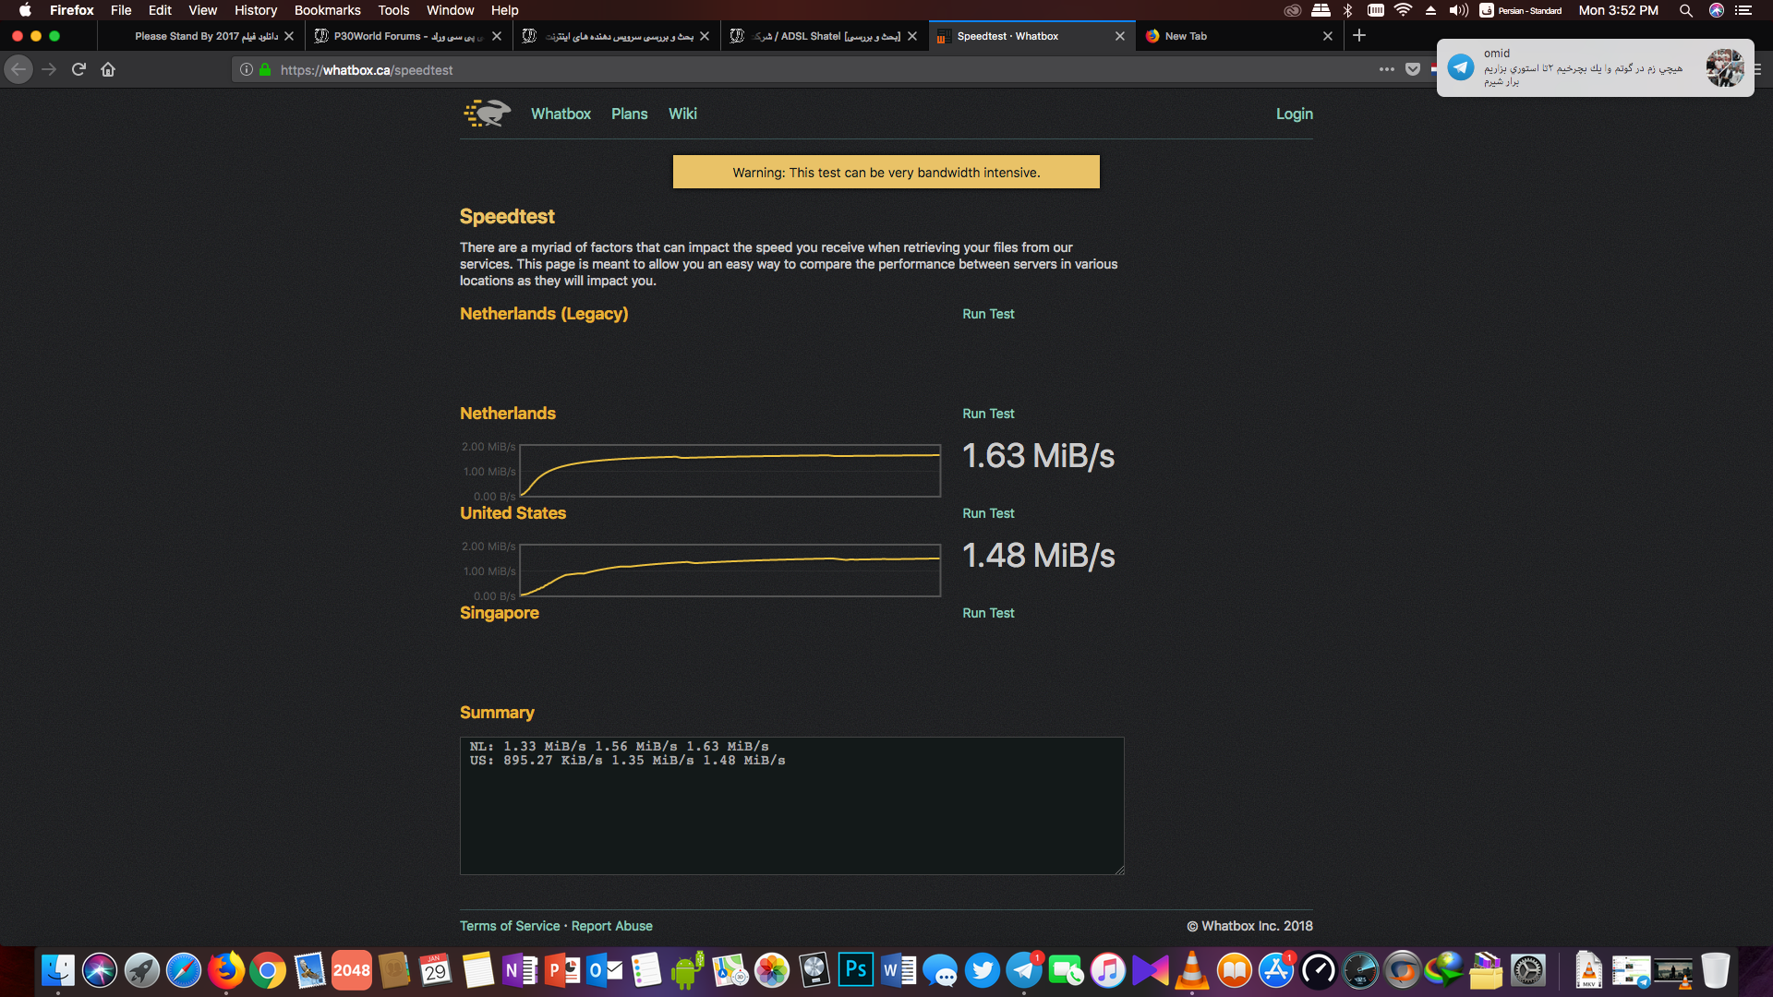Image resolution: width=1773 pixels, height=997 pixels.
Task: Open the App Store from the Dock
Action: point(1277,970)
